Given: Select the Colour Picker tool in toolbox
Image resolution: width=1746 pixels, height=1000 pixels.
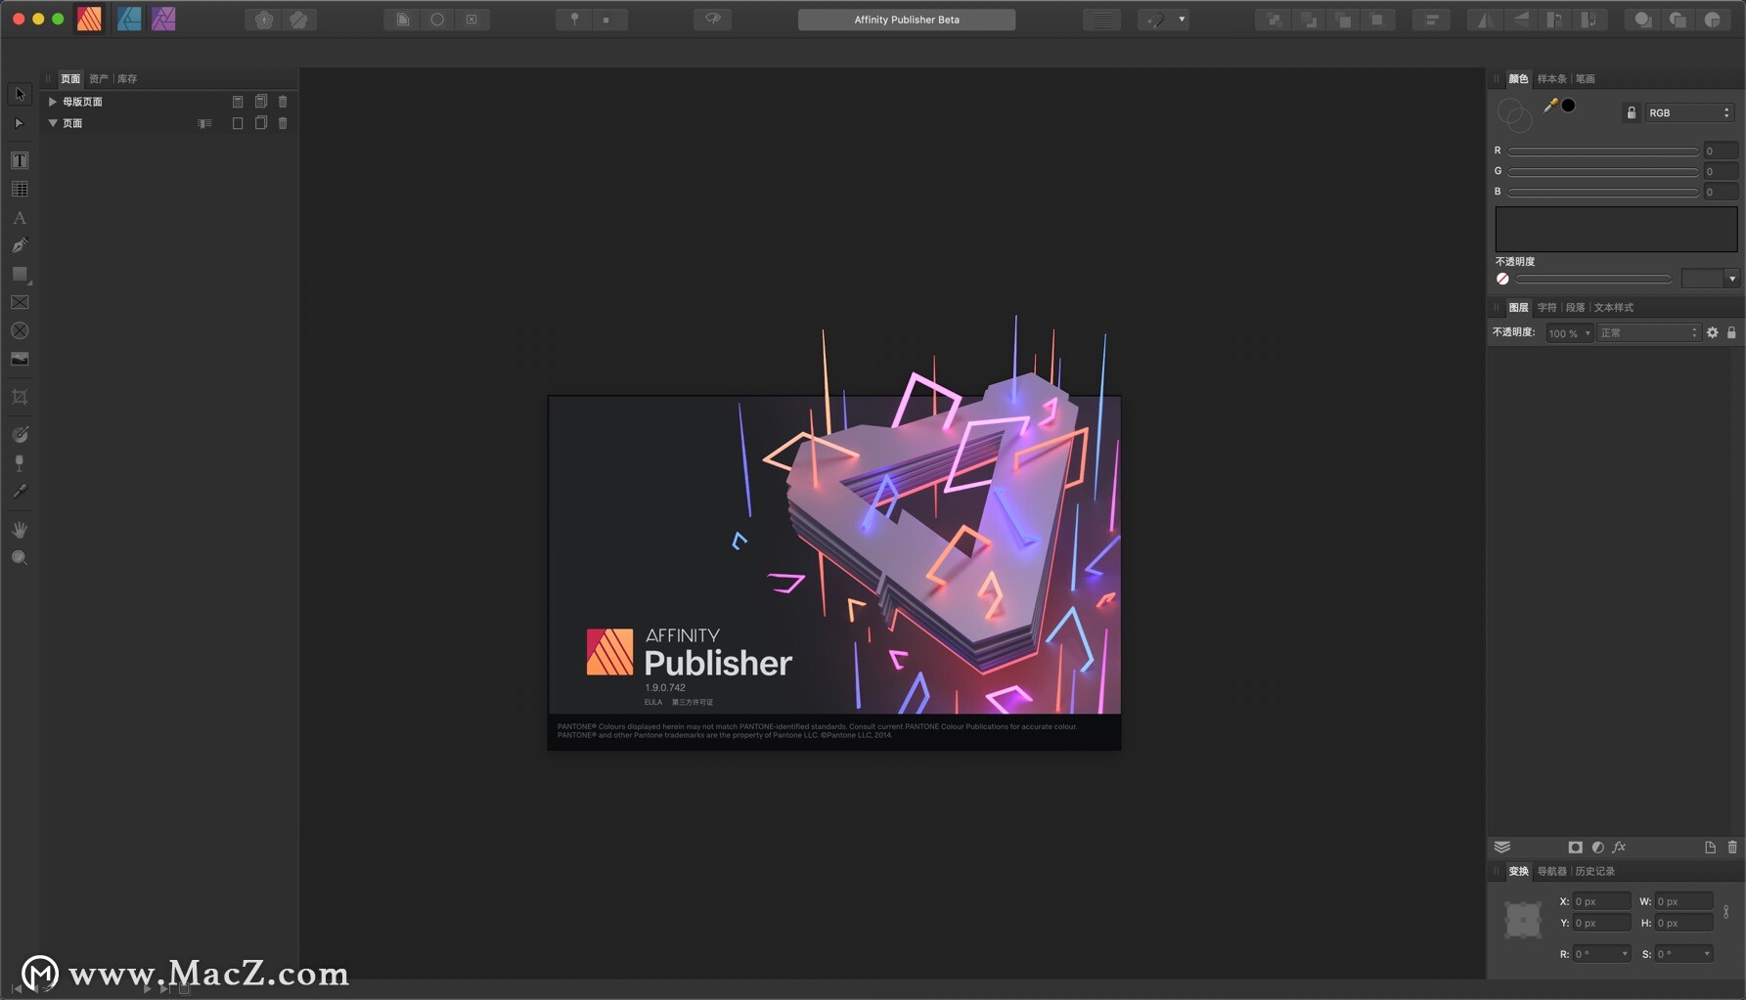Looking at the screenshot, I should pos(20,491).
